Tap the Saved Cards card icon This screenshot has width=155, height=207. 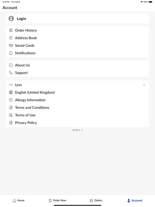(11, 46)
